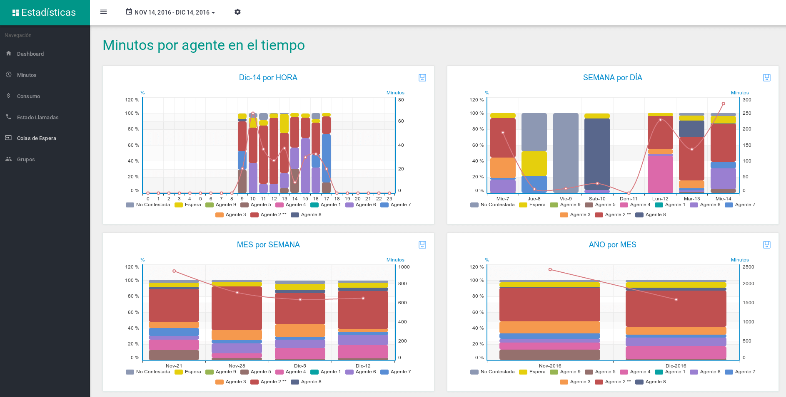Click the queue icon next to Colas de Espera
Image resolution: width=786 pixels, height=397 pixels.
[x=9, y=138]
